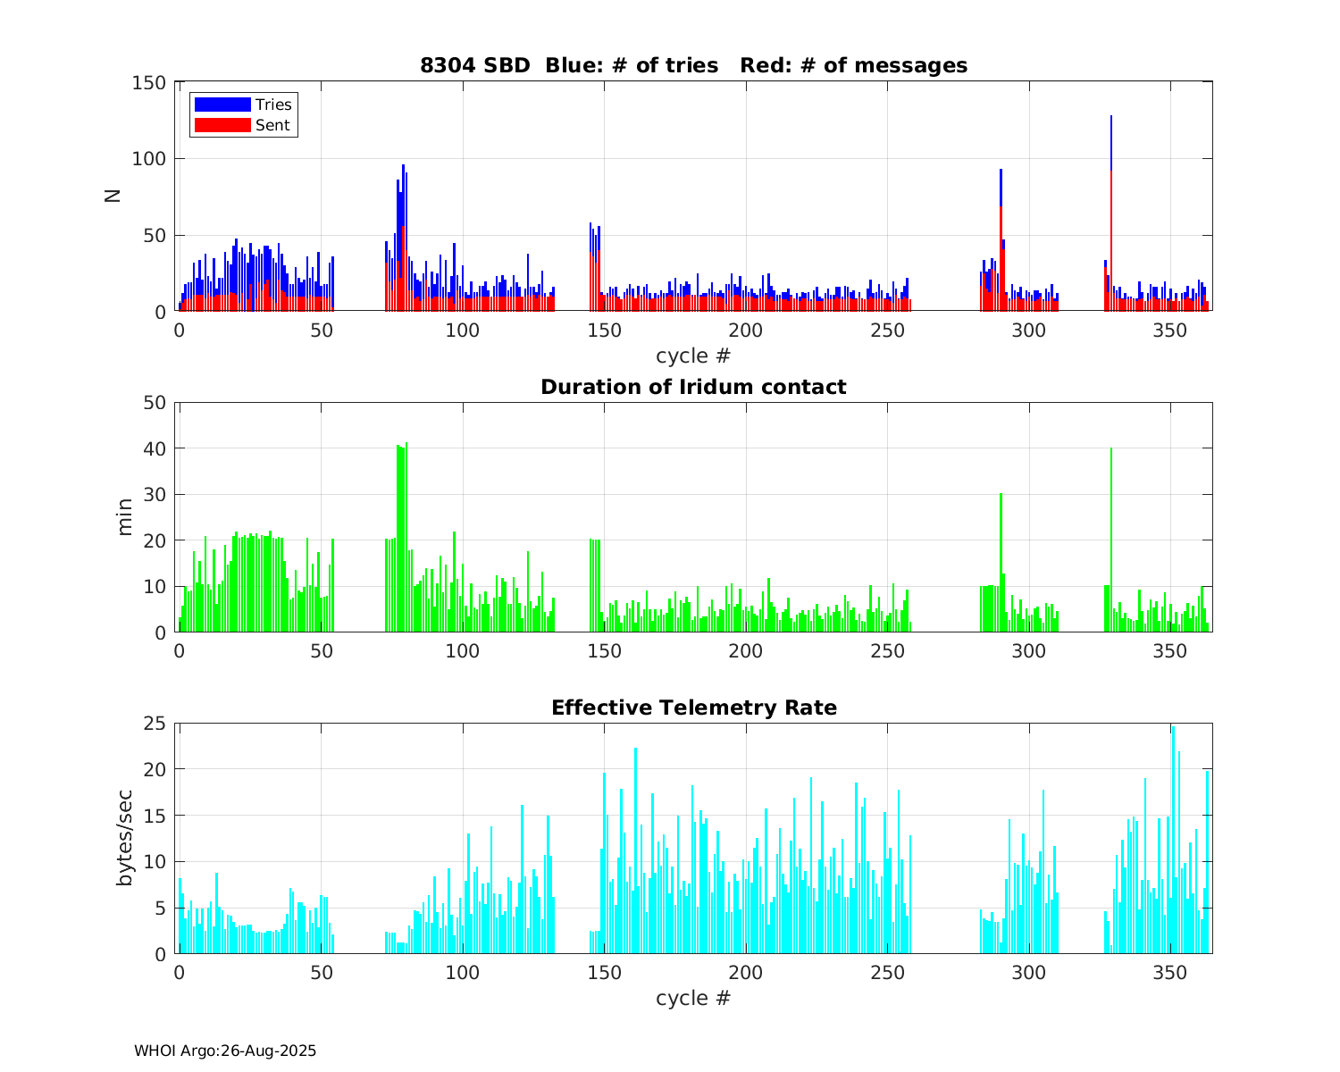
Task: Click 'cycle #' label under the top plot
Action: 693,356
